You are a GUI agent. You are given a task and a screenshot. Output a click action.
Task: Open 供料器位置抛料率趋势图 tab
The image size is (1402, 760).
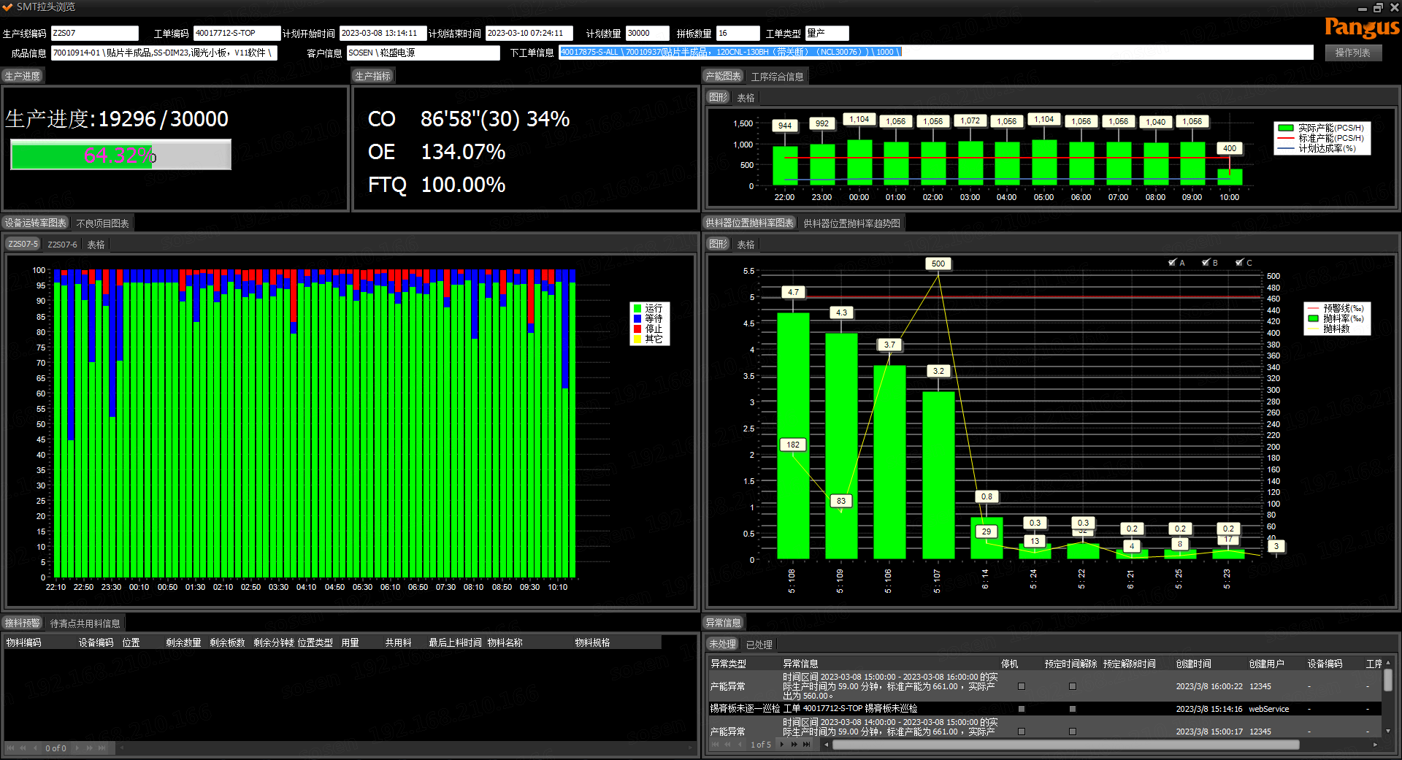pos(851,223)
